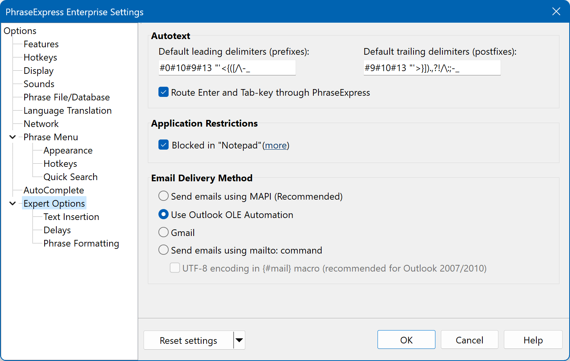
Task: Select Use Outlook OLE Automation option
Action: pyautogui.click(x=164, y=214)
